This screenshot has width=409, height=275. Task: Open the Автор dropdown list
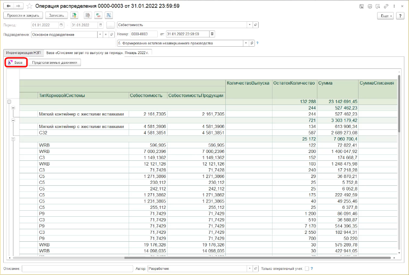250,268
